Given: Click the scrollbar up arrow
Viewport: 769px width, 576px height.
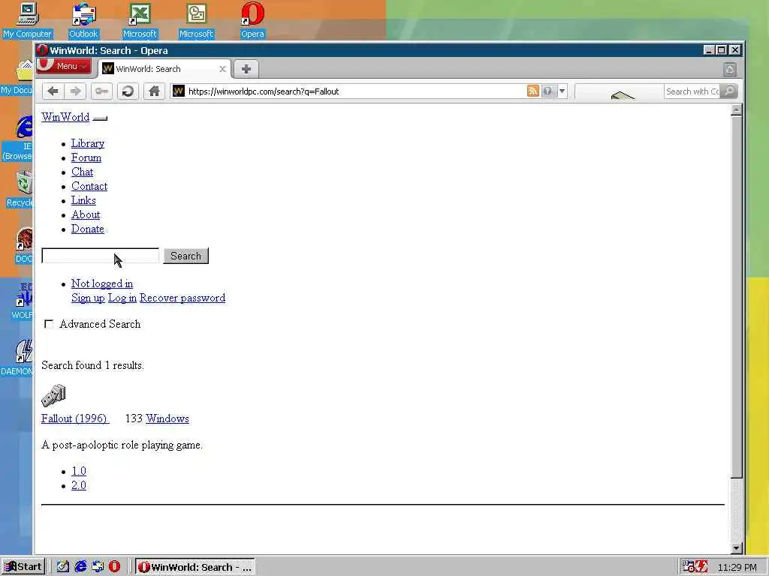Looking at the screenshot, I should click(x=736, y=110).
